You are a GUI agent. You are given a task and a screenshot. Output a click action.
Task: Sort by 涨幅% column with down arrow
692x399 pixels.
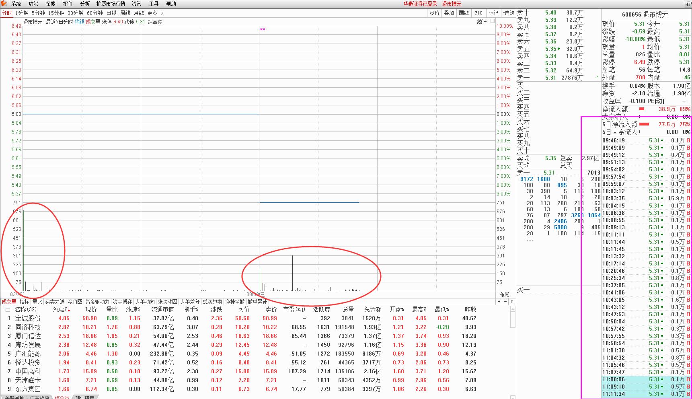click(x=62, y=309)
